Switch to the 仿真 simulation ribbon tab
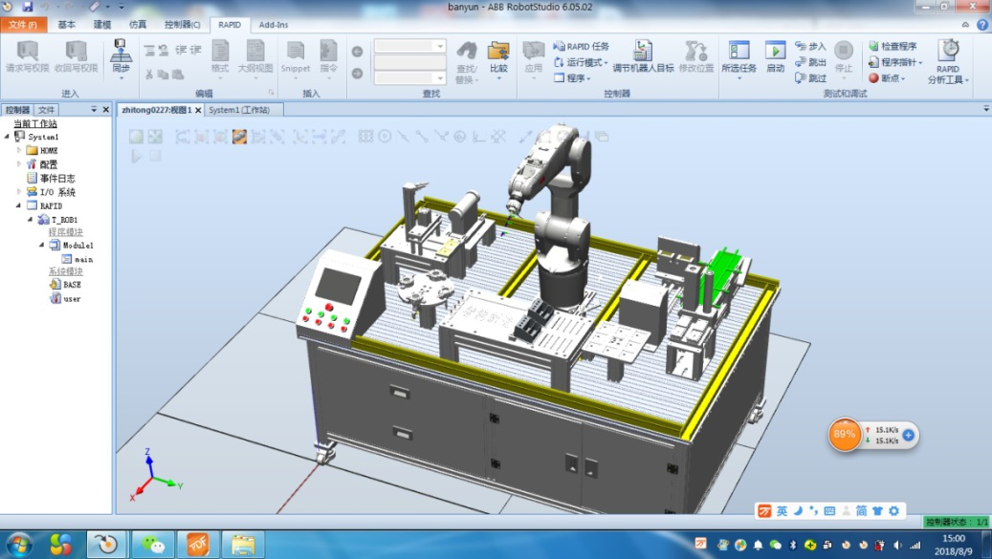The height and width of the screenshot is (559, 992). (x=138, y=24)
